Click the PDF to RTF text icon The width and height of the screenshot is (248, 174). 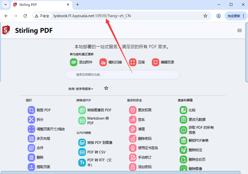[x=82, y=163]
